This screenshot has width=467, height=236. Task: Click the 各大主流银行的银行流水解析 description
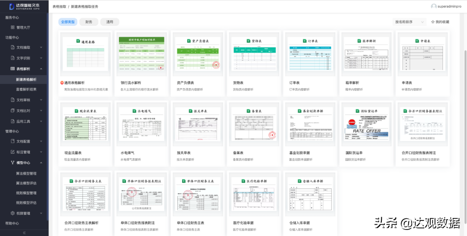(139, 89)
